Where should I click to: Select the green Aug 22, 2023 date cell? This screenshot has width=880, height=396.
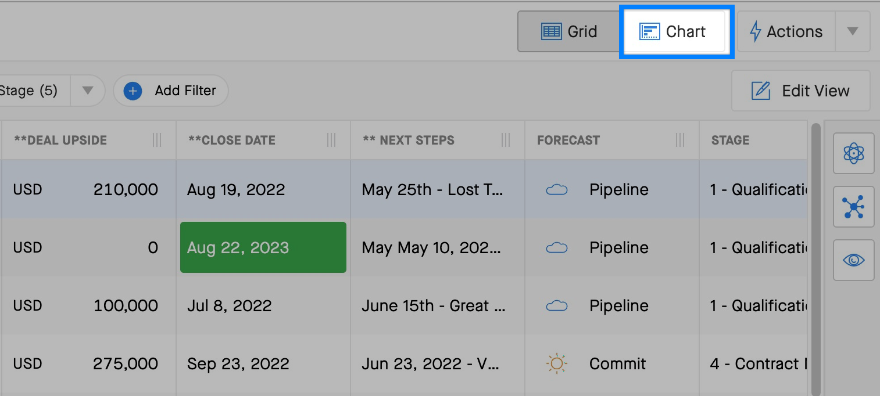tap(263, 247)
